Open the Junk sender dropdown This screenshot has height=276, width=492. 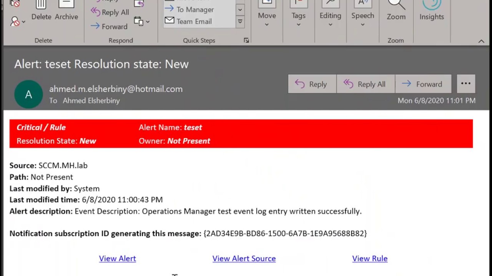pyautogui.click(x=18, y=21)
